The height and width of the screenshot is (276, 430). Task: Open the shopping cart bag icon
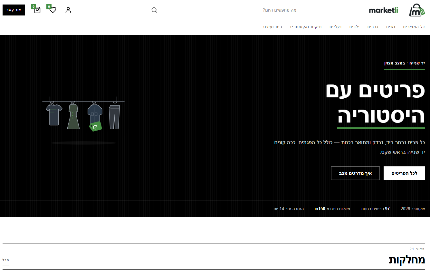37,10
